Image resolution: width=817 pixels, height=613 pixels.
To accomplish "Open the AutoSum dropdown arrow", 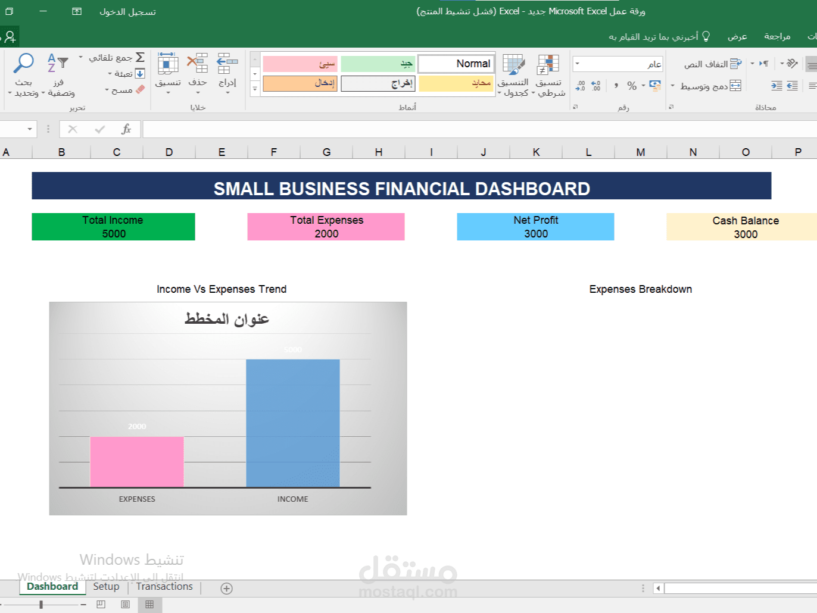I will click(81, 57).
